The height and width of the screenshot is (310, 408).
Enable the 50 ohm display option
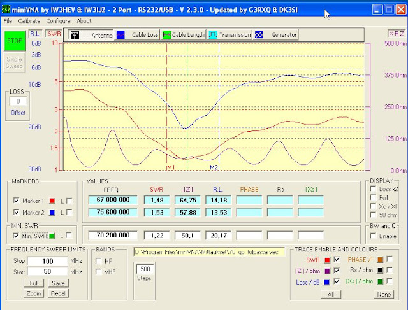(x=373, y=215)
